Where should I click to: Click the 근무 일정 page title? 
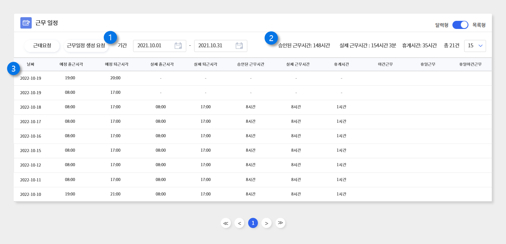coord(47,23)
